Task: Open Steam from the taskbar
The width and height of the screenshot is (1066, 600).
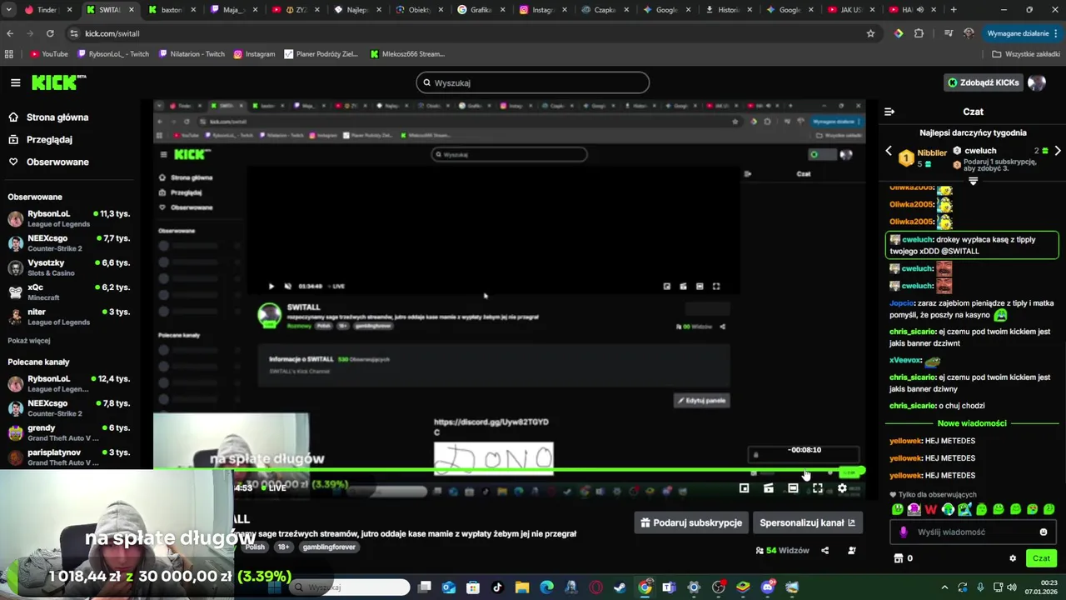Action: point(620,587)
